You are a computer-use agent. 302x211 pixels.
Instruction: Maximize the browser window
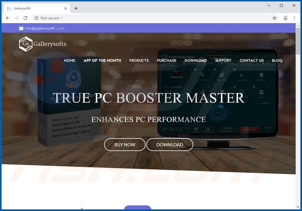(281, 6)
